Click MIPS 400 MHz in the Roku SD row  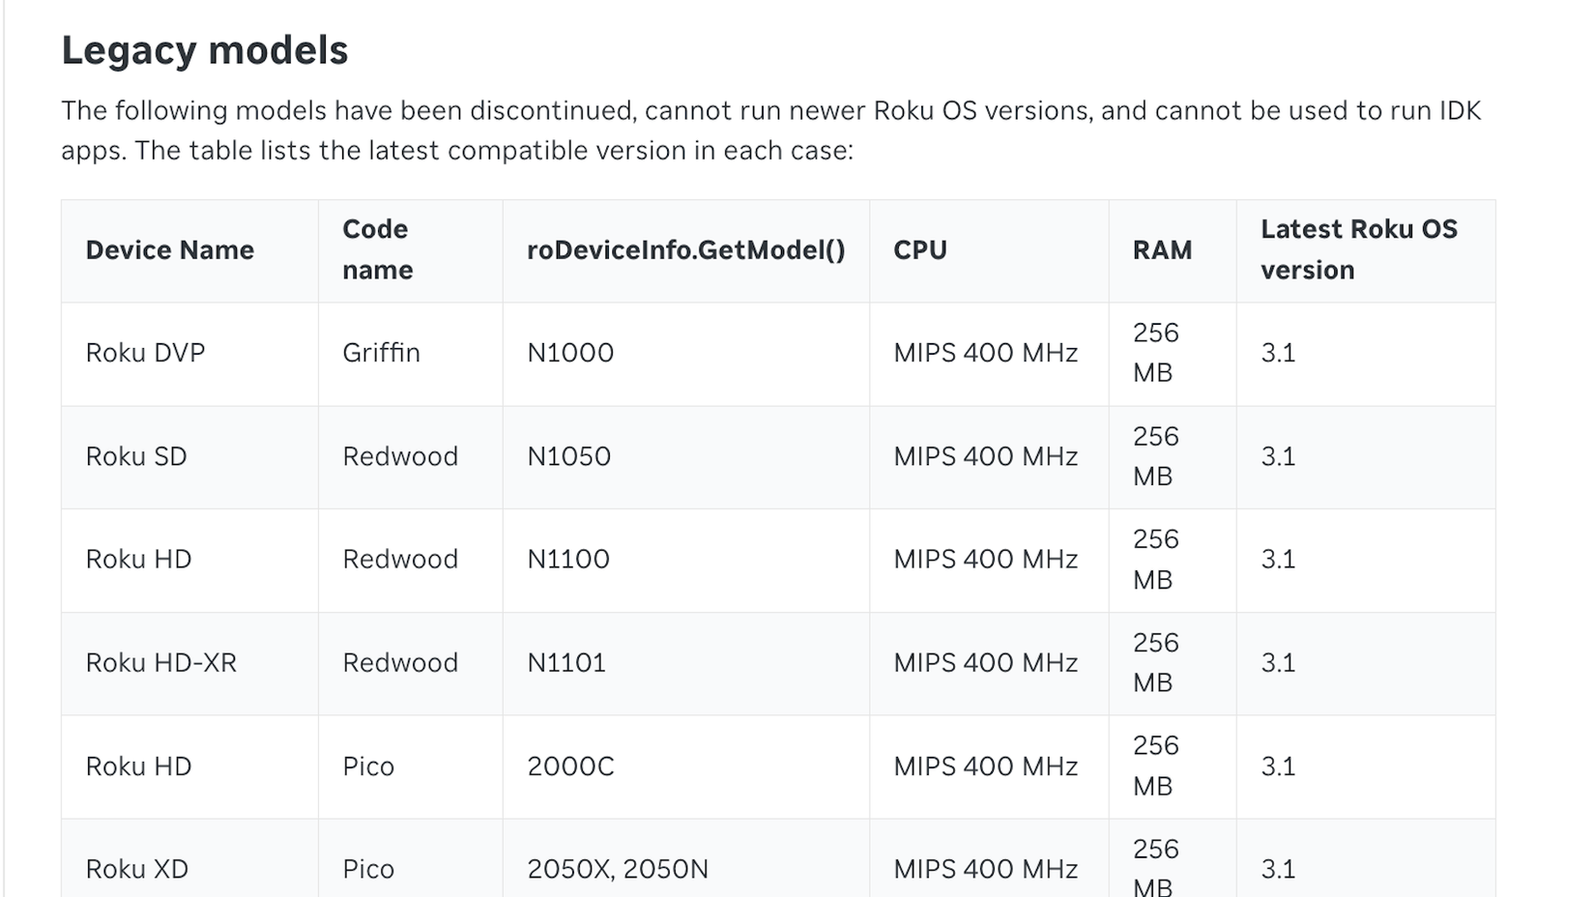(x=985, y=456)
